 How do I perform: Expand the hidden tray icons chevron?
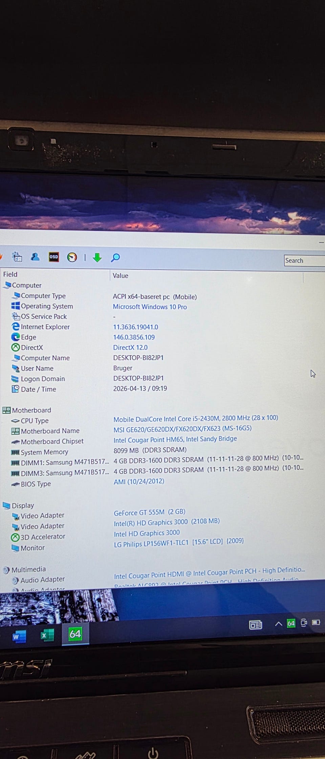click(278, 624)
